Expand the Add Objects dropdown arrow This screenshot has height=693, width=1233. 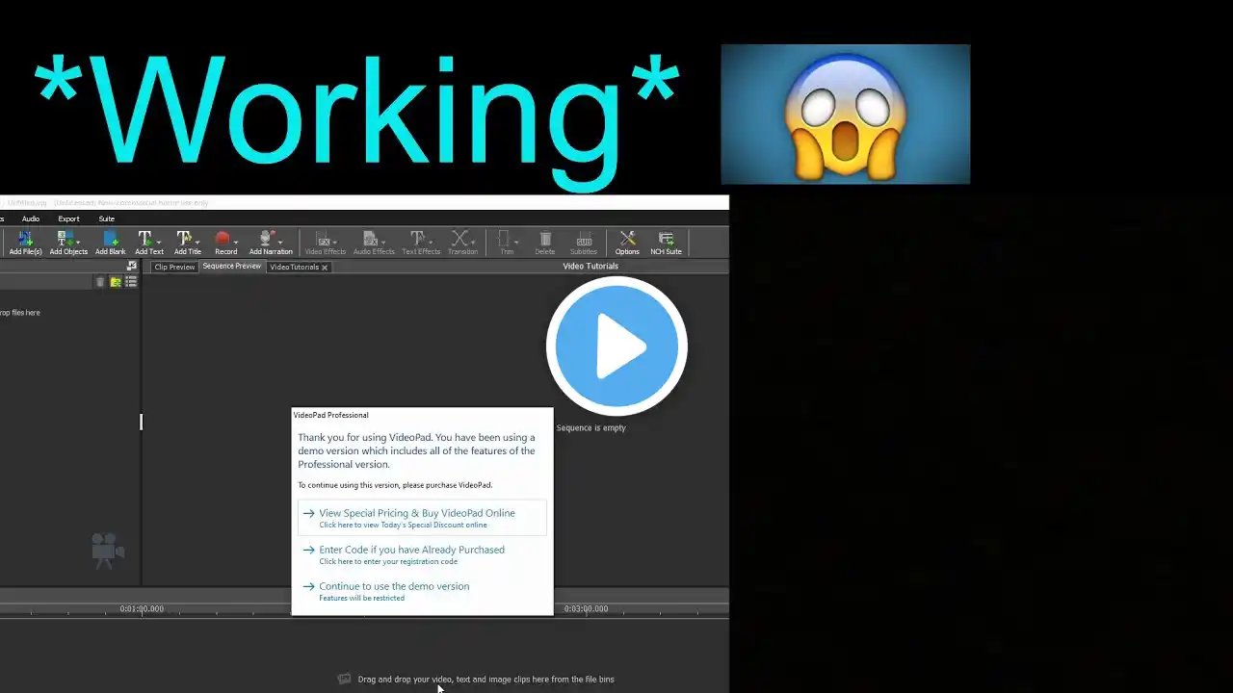(x=78, y=242)
